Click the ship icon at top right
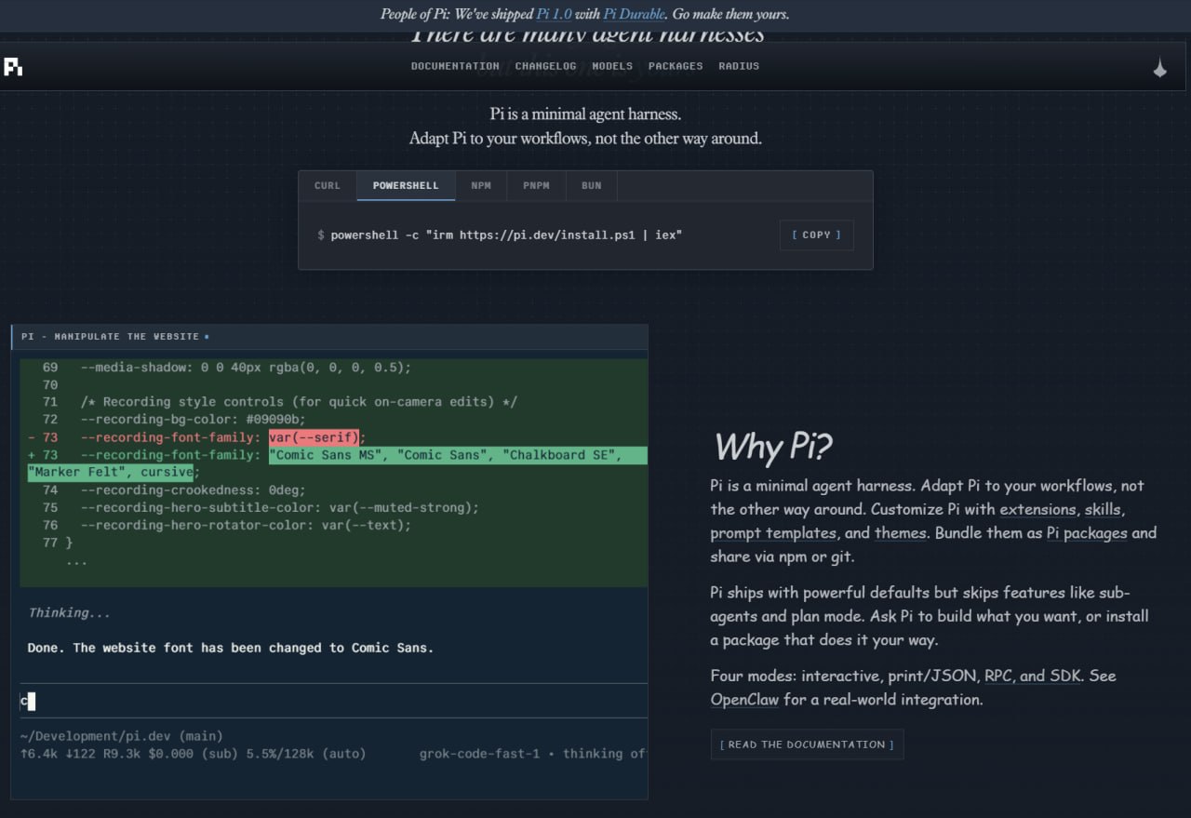Screen dimensions: 1191x818 tap(1159, 67)
